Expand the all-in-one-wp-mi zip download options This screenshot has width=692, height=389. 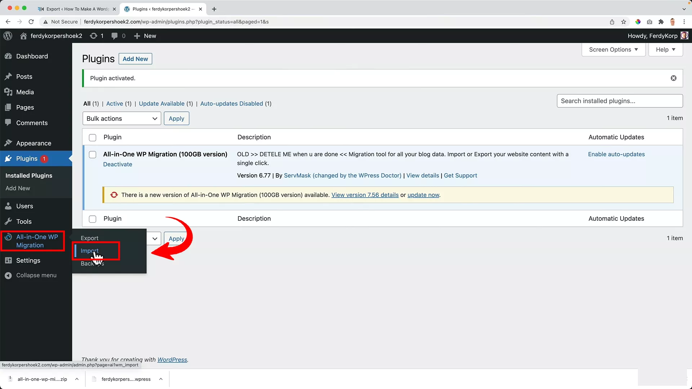[77, 379]
